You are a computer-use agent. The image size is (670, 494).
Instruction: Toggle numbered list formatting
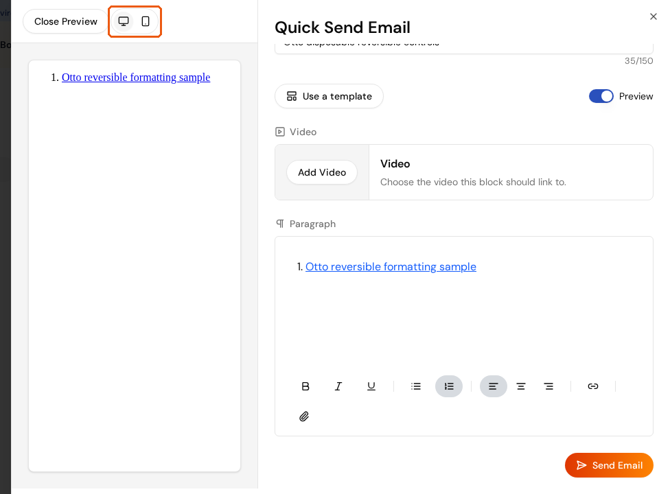tap(449, 386)
